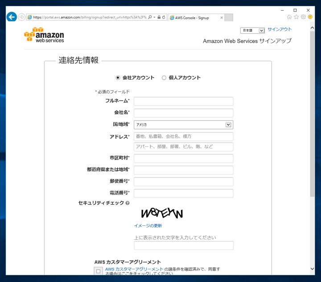Open the tools gear icon

pos(303,17)
